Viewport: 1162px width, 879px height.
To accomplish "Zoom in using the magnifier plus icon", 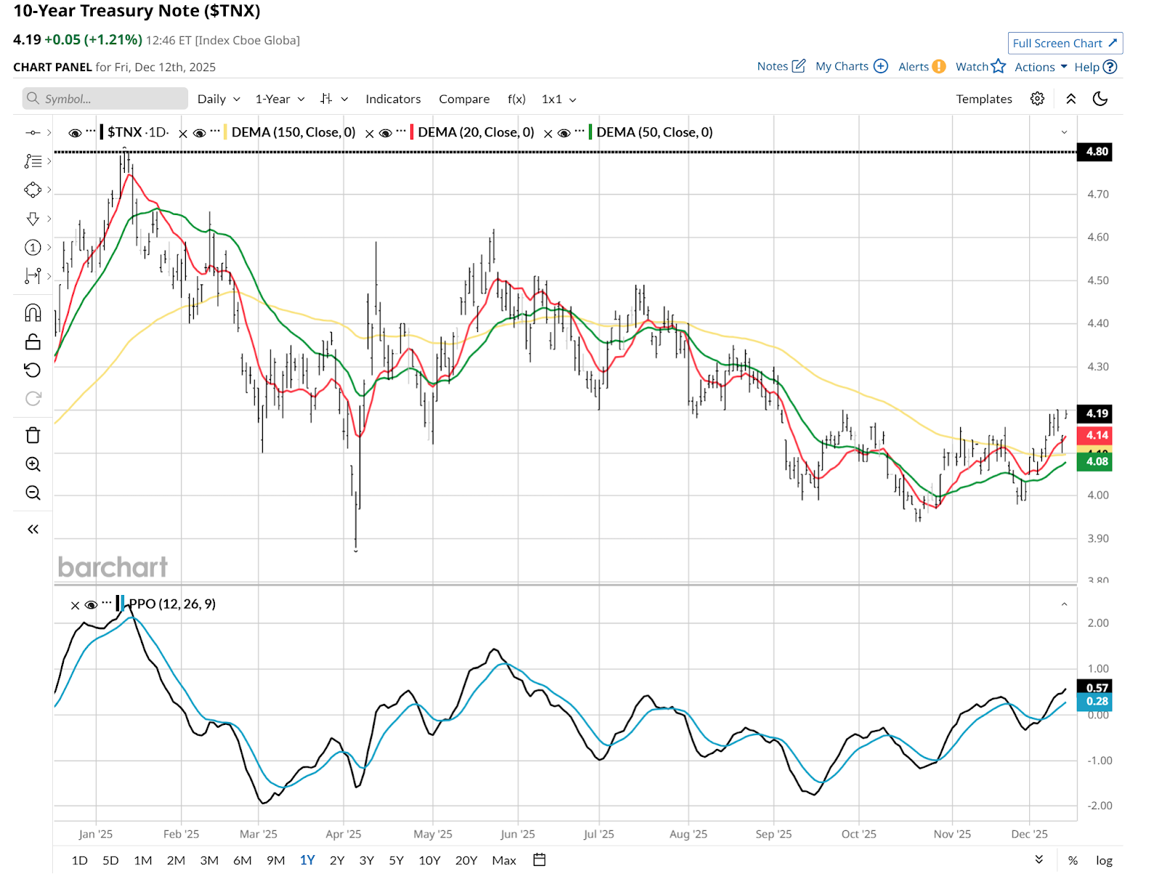I will coord(33,465).
